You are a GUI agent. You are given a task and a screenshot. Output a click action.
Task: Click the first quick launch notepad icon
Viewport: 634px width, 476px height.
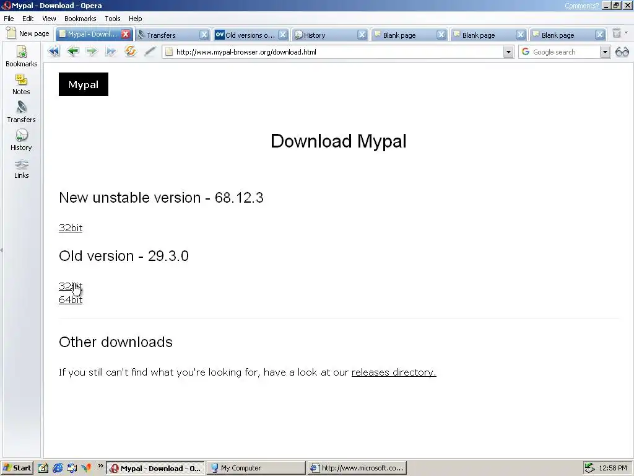tap(43, 468)
